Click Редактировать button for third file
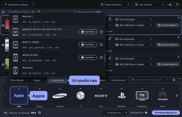 point(168,64)
